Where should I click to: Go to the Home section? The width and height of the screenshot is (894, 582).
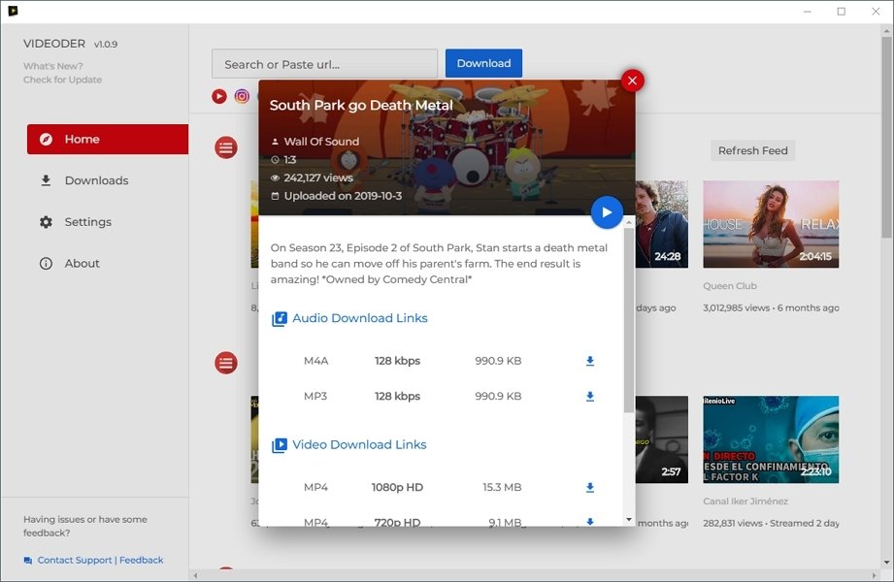tap(108, 139)
